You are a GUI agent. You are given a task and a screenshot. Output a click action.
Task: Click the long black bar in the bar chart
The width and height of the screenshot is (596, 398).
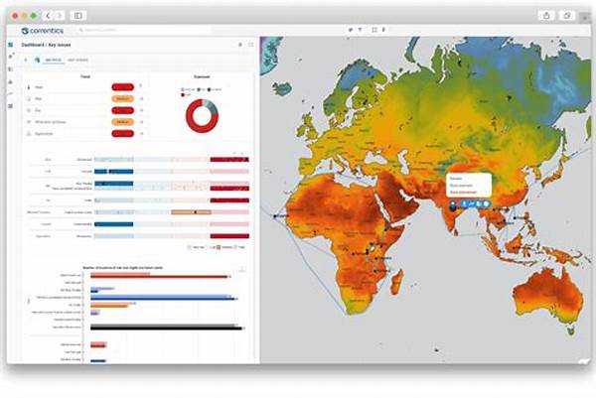tap(162, 326)
